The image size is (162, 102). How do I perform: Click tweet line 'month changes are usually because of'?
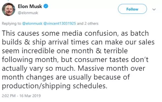coord(66,77)
